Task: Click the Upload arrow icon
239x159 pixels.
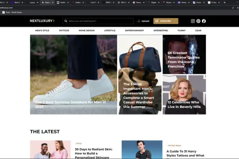Action: (x=139, y=21)
